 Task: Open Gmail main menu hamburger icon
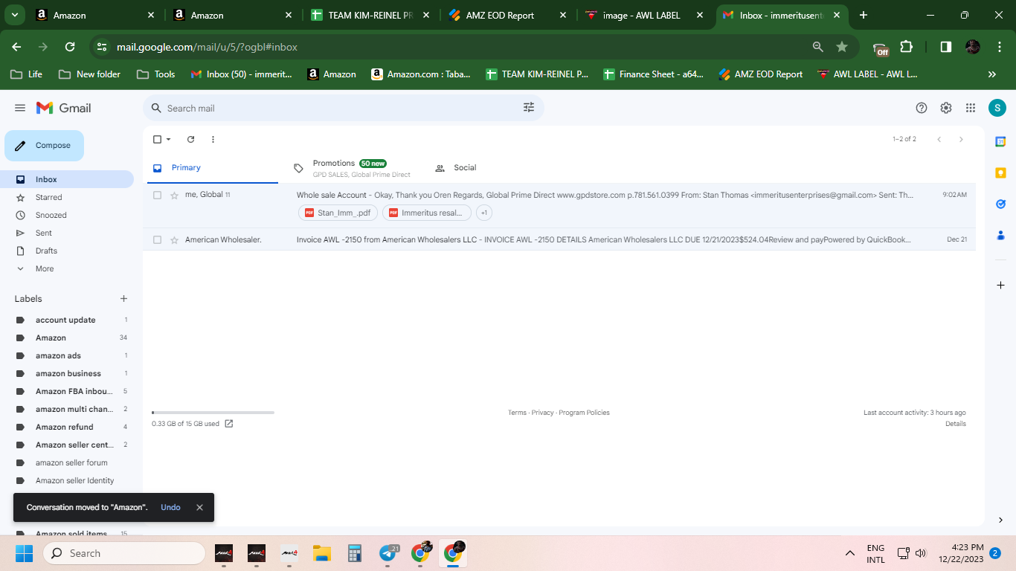pyautogui.click(x=20, y=108)
